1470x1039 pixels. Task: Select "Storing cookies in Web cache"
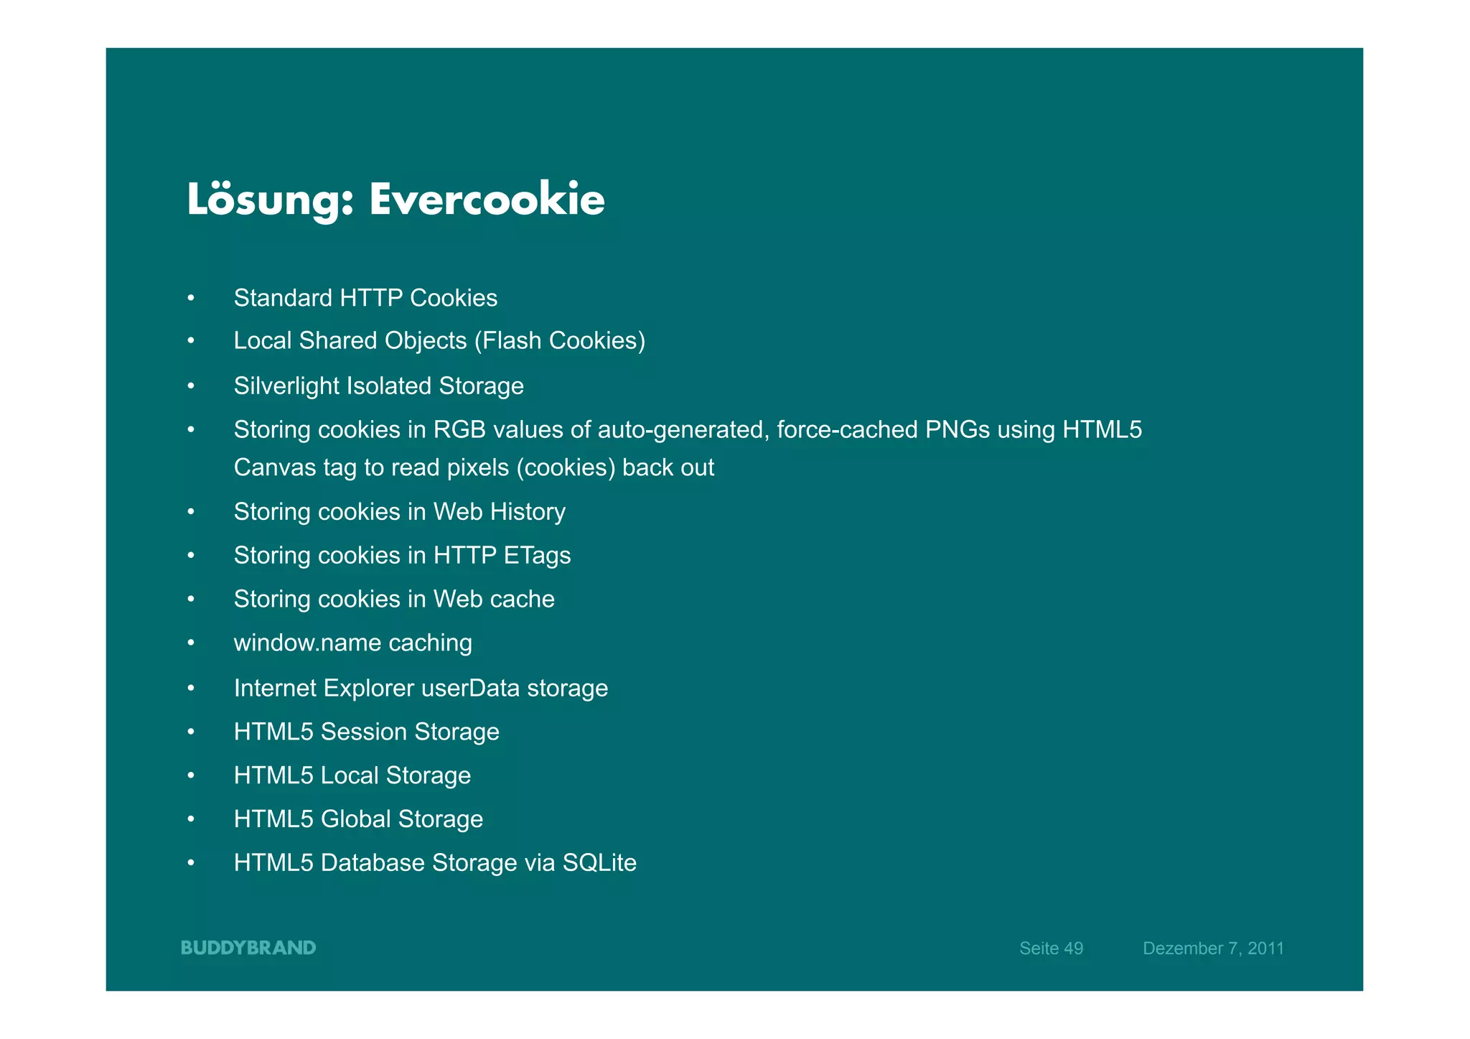click(394, 599)
